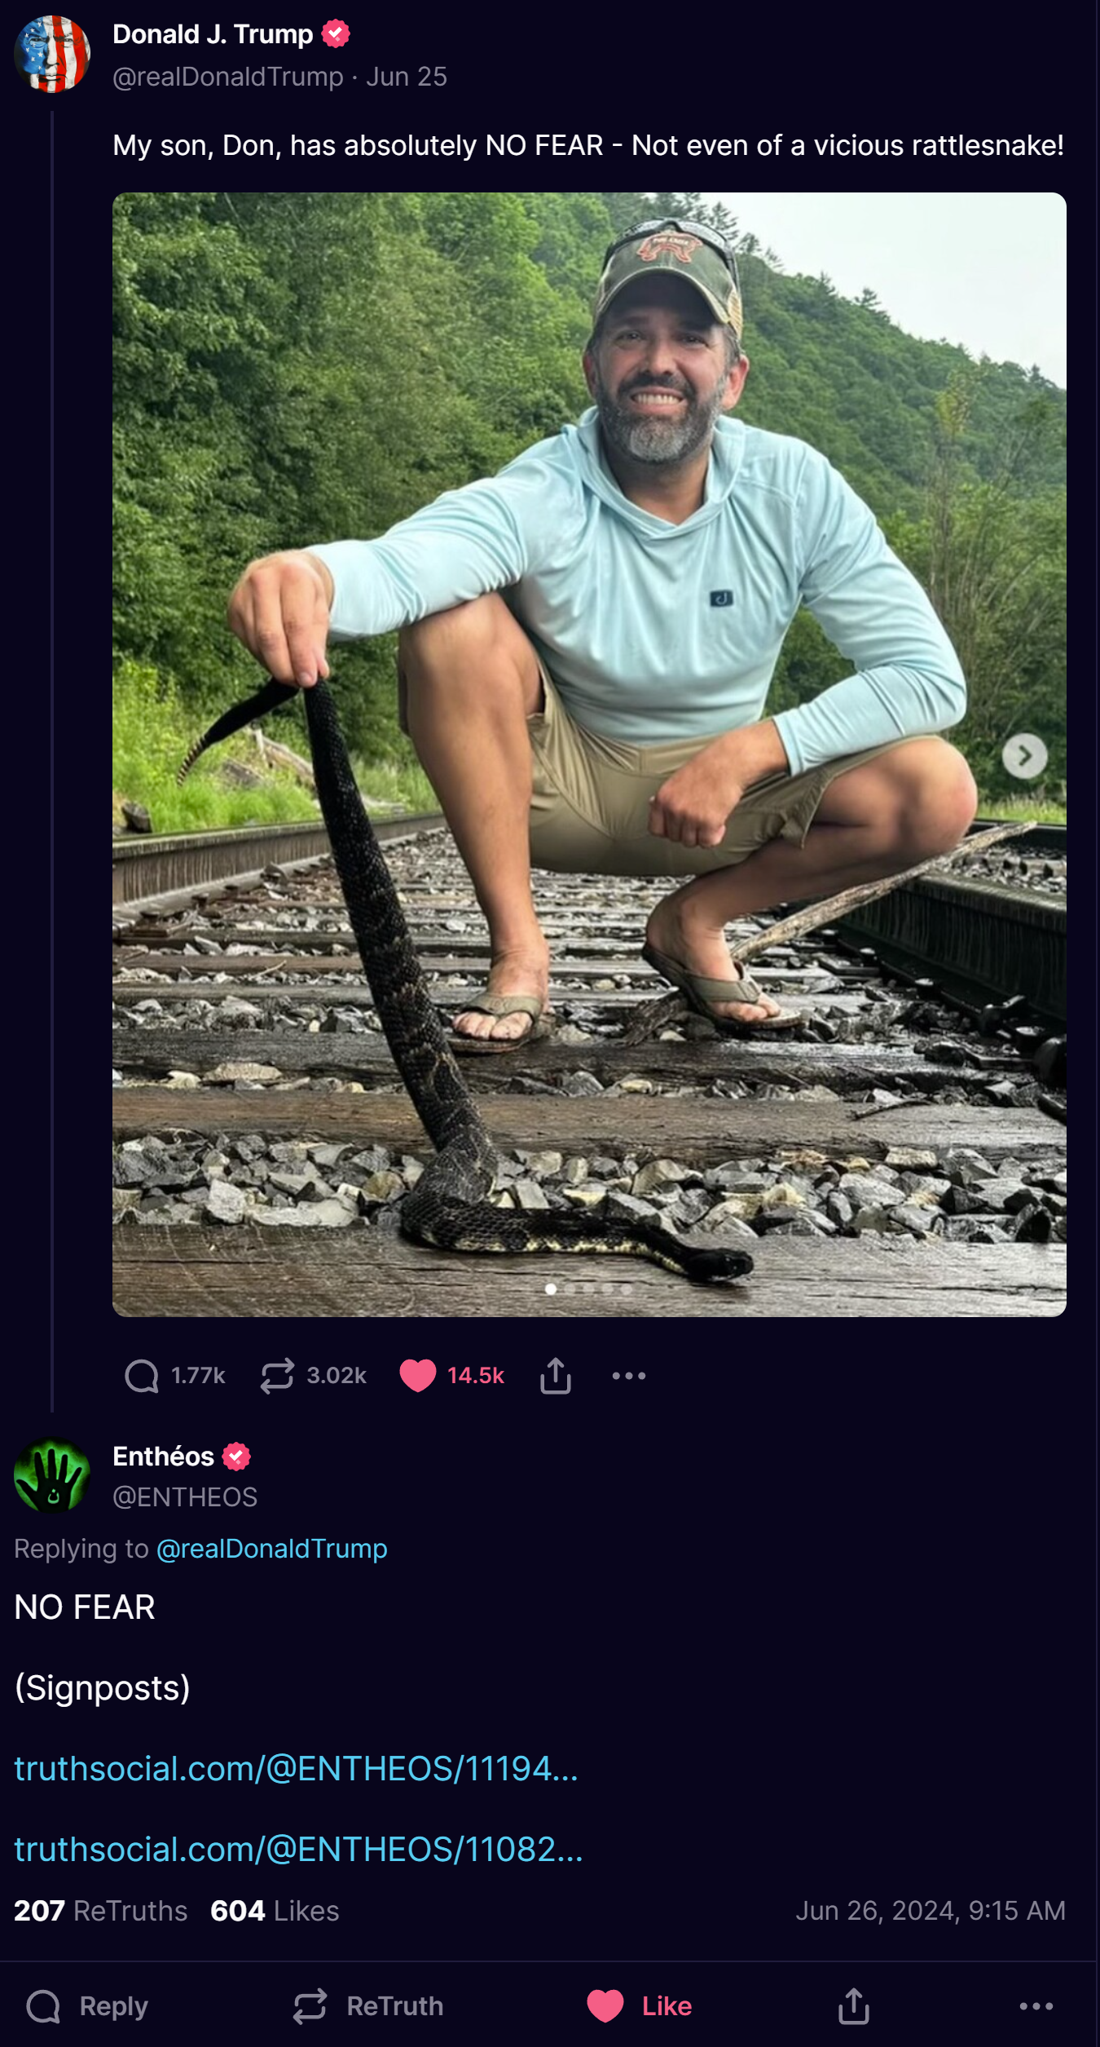The width and height of the screenshot is (1100, 2047).
Task: Unlike the post with 14.5k likes
Action: coord(452,1375)
